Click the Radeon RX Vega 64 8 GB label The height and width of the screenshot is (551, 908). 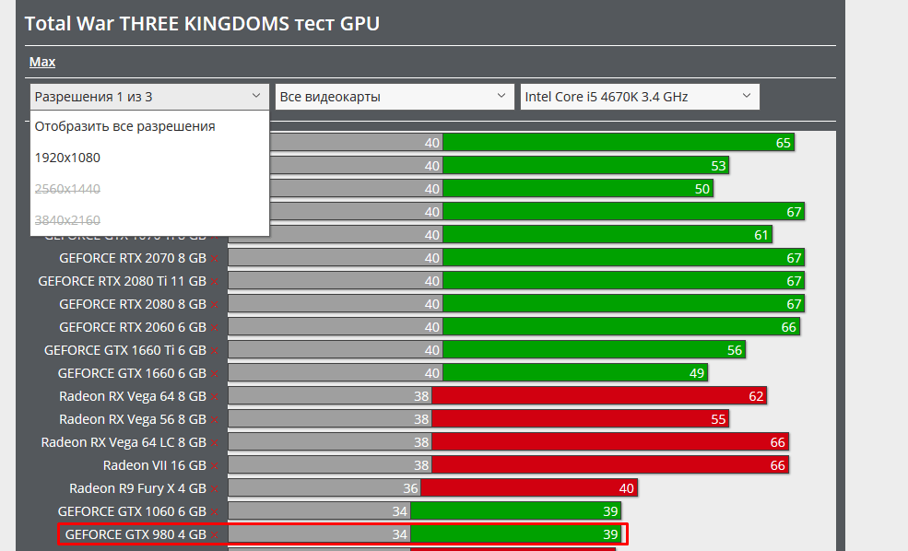coord(133,396)
